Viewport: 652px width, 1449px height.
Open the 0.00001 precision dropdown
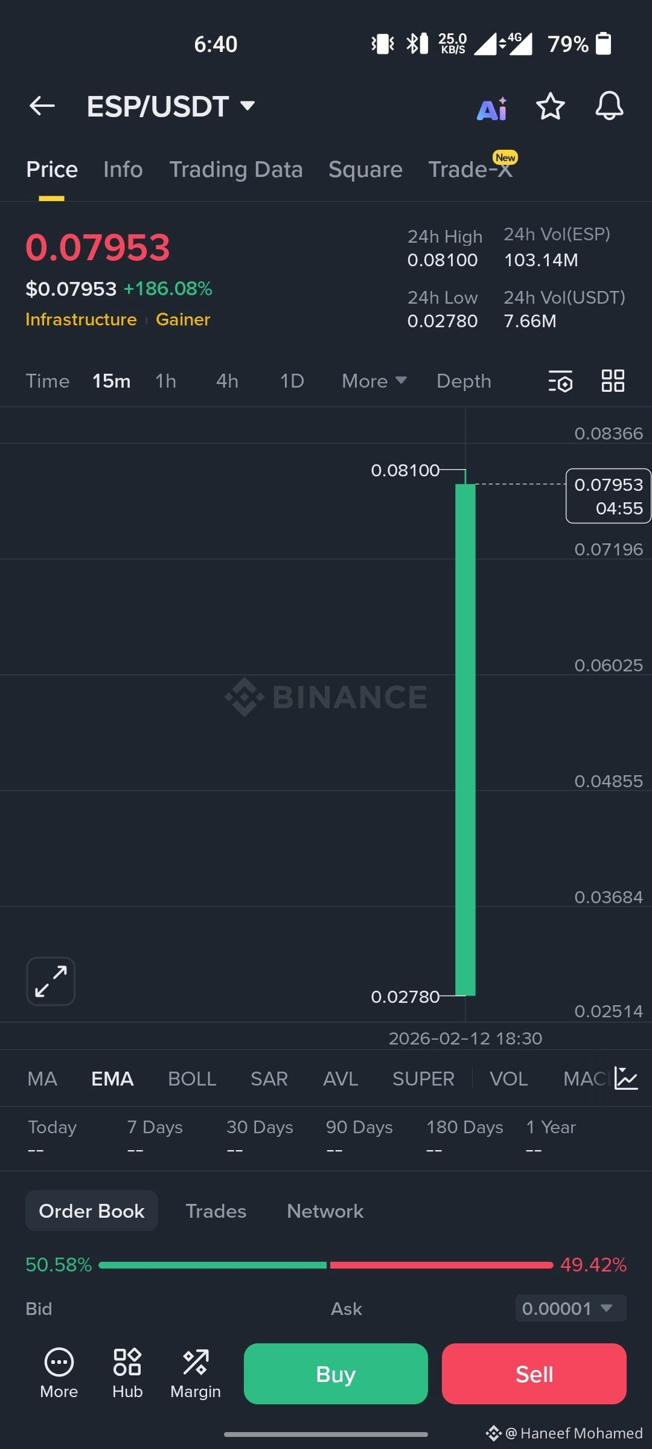[x=570, y=1308]
